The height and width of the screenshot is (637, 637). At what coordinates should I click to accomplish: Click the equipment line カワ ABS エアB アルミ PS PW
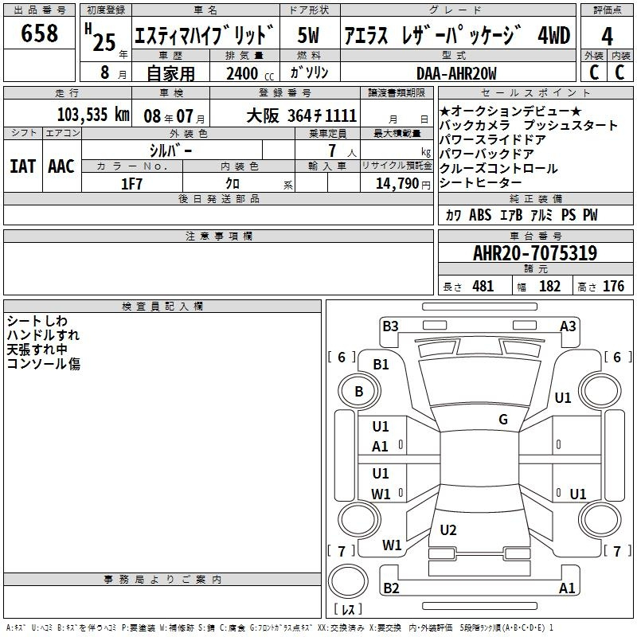(522, 215)
